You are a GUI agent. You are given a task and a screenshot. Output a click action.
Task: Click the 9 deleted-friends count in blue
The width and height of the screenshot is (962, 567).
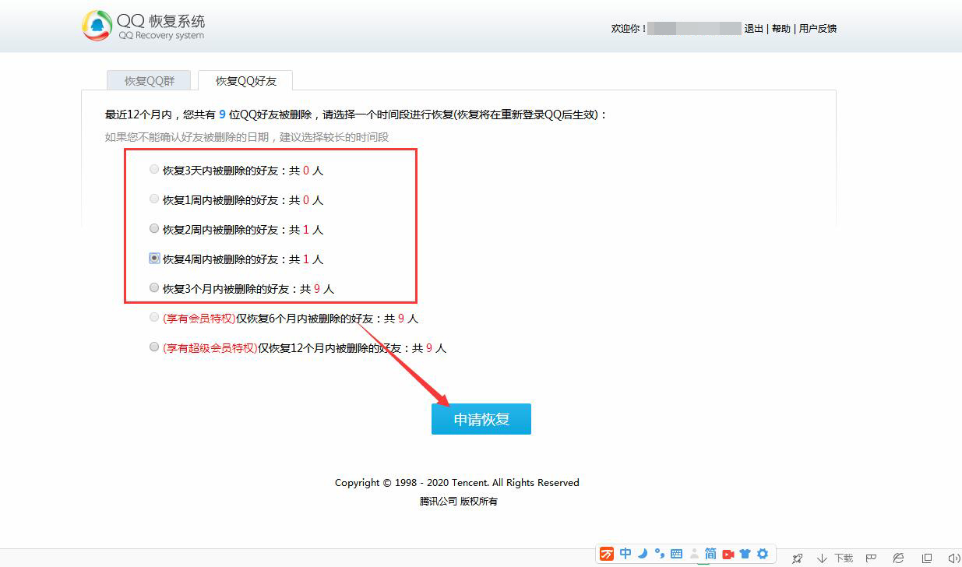tap(222, 114)
